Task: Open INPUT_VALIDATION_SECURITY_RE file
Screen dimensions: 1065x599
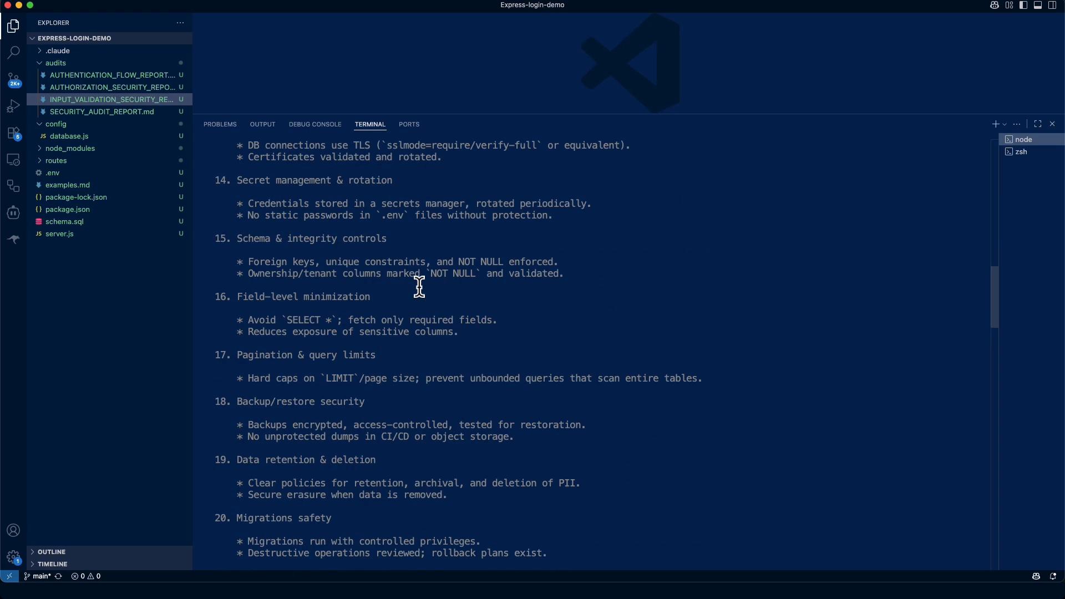Action: 109,99
